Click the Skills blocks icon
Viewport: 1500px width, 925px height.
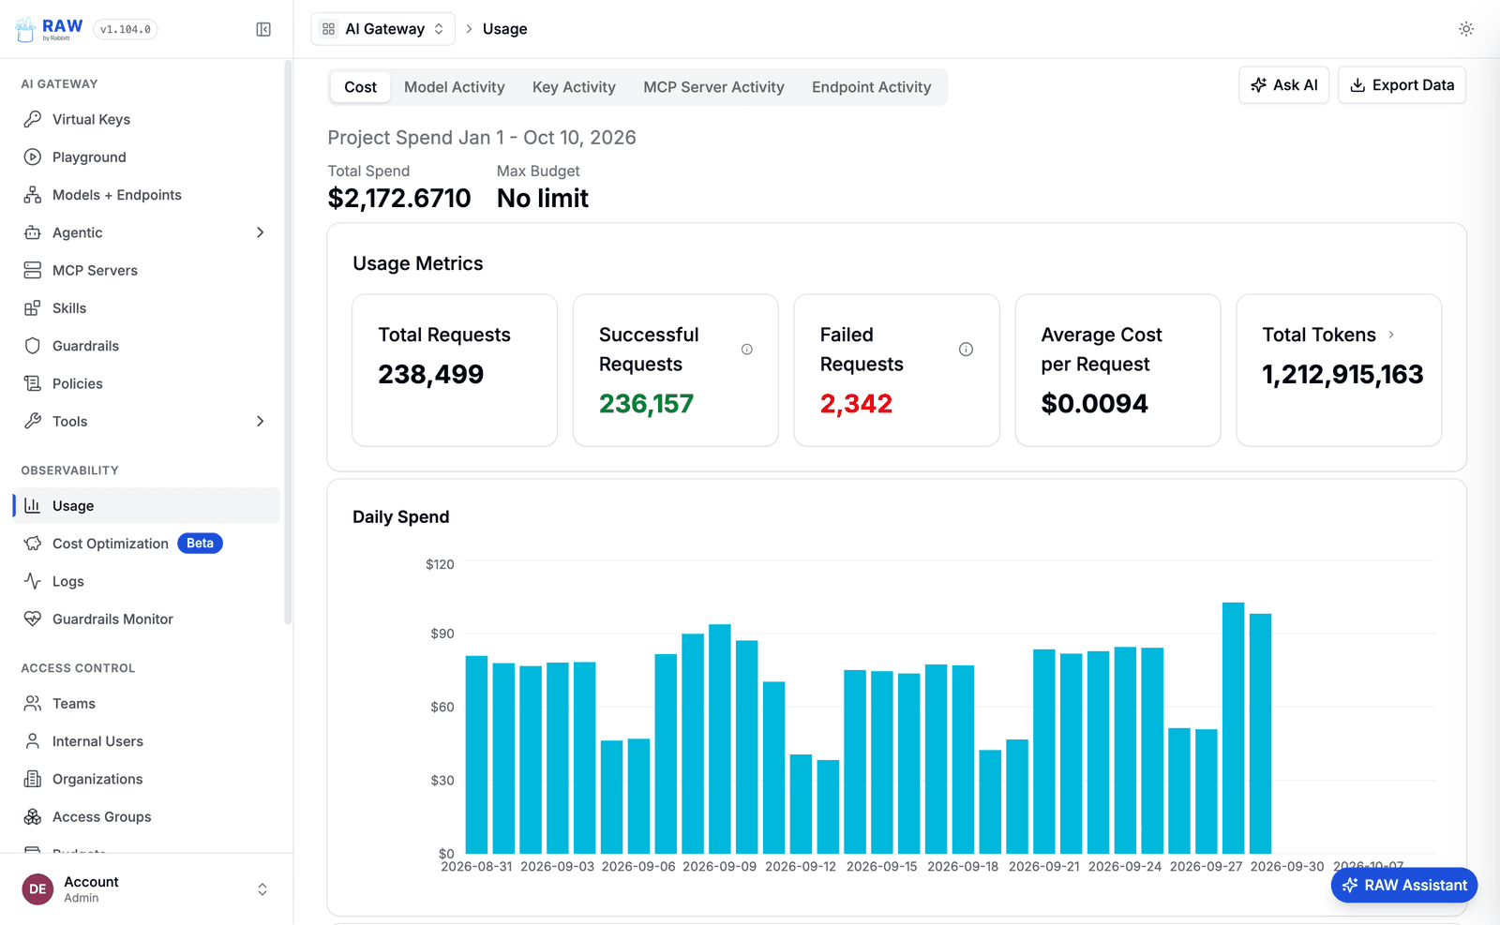(33, 308)
